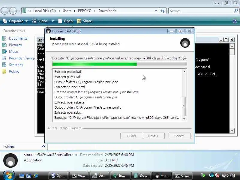This screenshot has height=180, width=240.
Task: Open the Documents favorite link
Action: (x=18, y=38)
